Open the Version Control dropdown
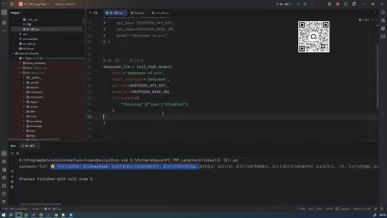Viewport: 387px width, 218px height. pyautogui.click(x=66, y=4)
